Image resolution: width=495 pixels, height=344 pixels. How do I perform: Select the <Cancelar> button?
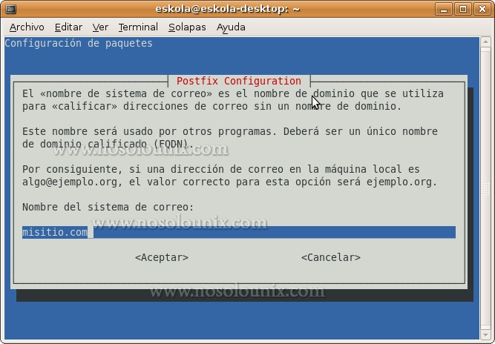point(331,257)
